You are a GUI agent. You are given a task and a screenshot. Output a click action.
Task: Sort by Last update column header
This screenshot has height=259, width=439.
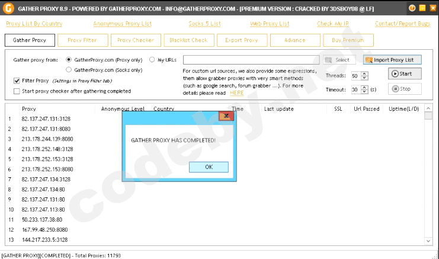pyautogui.click(x=279, y=109)
